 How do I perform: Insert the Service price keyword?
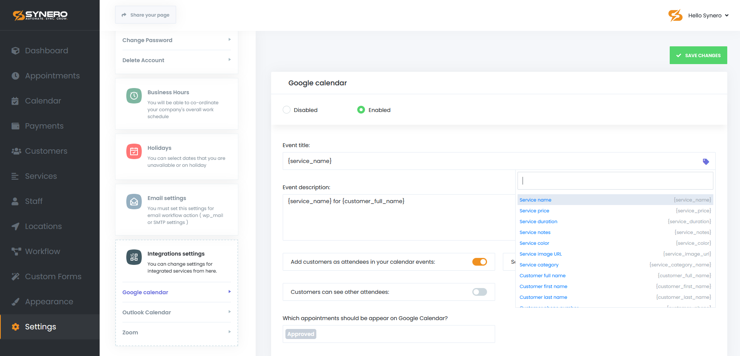(x=615, y=210)
